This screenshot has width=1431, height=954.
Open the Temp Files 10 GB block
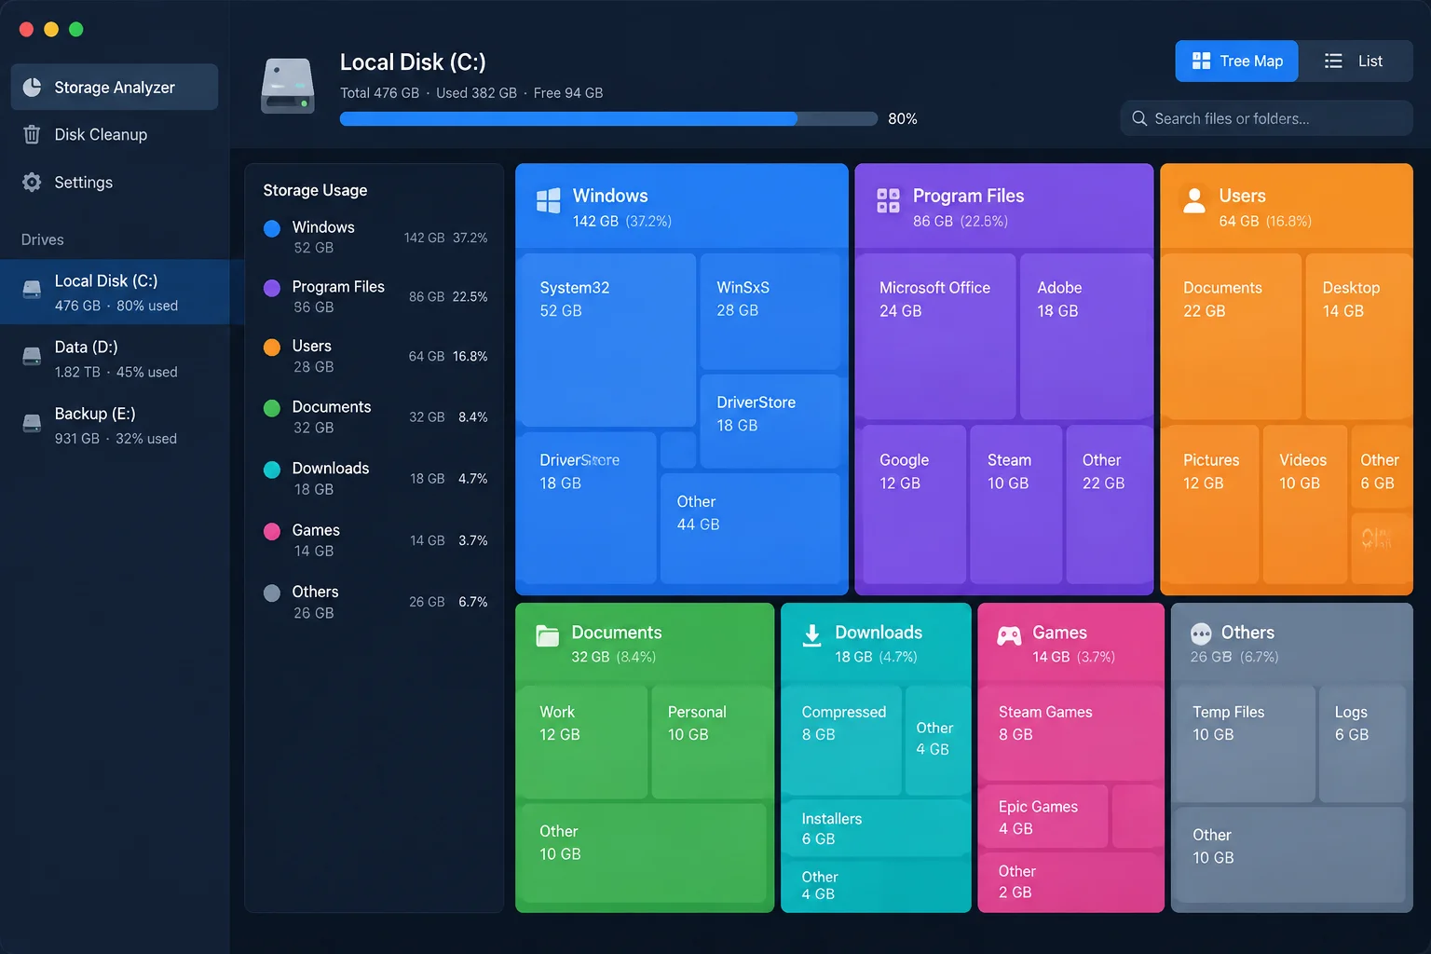click(1245, 743)
